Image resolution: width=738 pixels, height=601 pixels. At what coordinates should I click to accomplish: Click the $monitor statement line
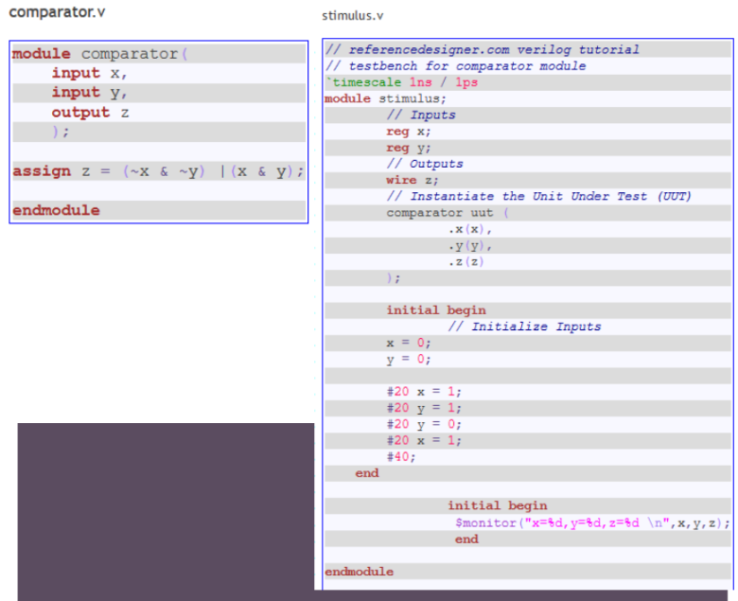click(x=592, y=522)
